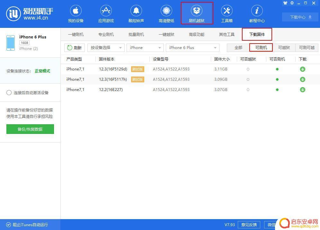Click the 可否越狱 column header
The height and width of the screenshot is (230, 320).
coord(248,59)
